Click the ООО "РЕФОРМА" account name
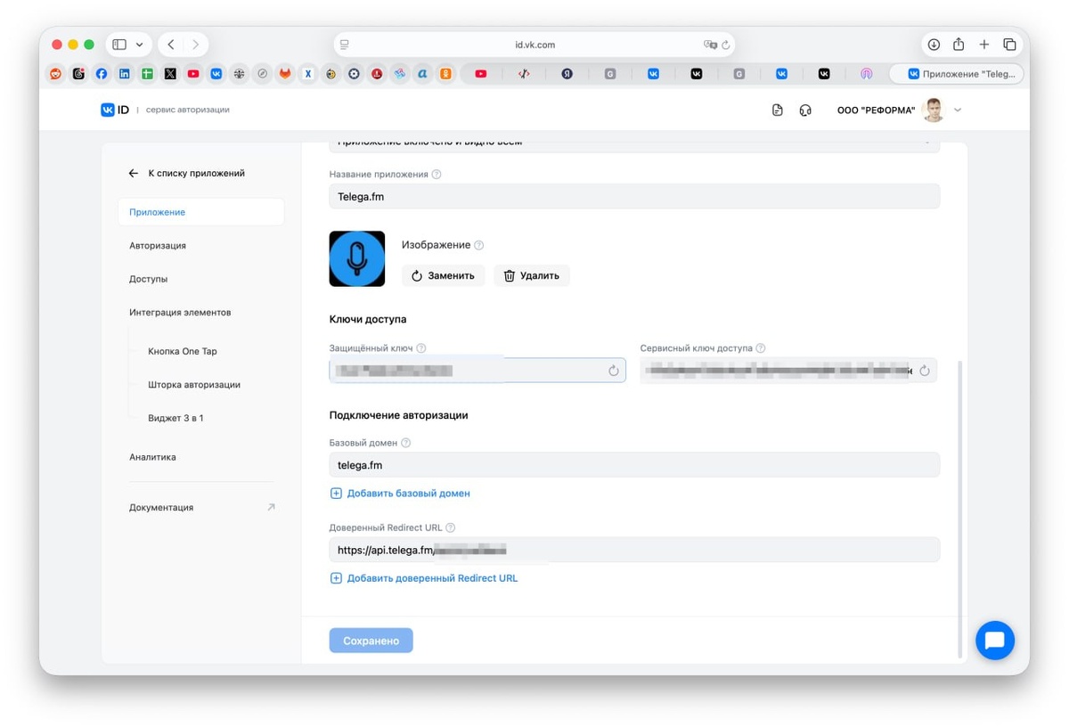The image size is (1069, 727). [876, 110]
